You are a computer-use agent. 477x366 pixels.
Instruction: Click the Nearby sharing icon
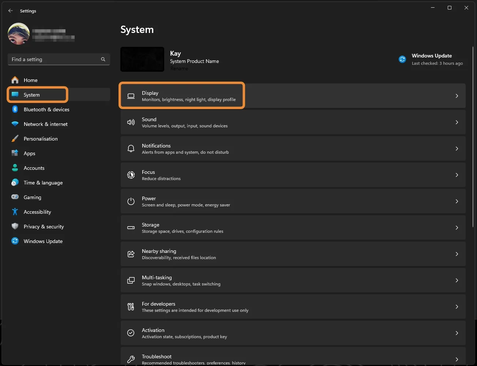click(x=131, y=254)
